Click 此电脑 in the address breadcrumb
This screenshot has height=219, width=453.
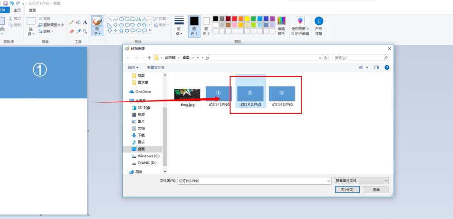pyautogui.click(x=170, y=58)
